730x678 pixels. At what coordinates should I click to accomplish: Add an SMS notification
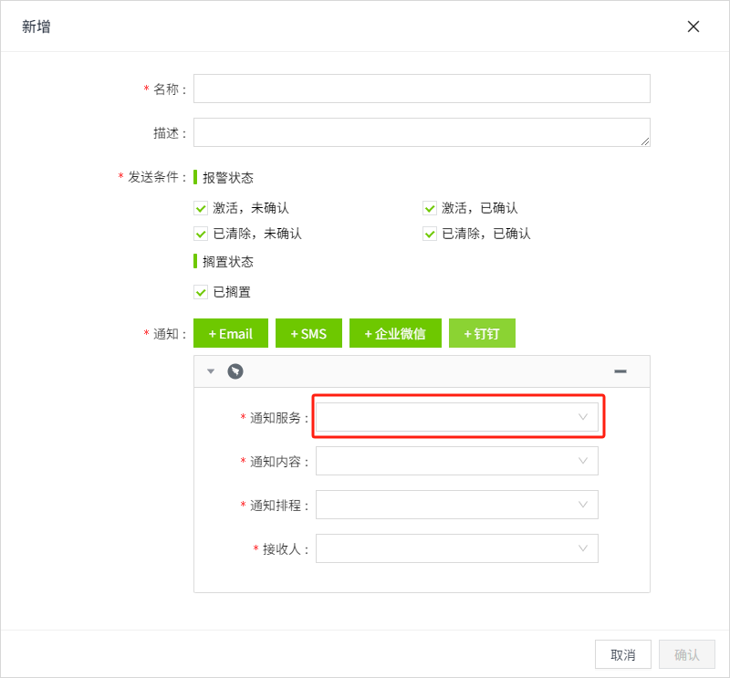click(x=308, y=333)
